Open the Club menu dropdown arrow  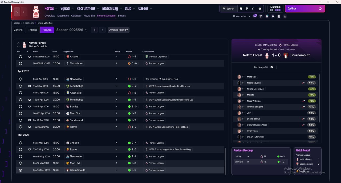[134, 9]
